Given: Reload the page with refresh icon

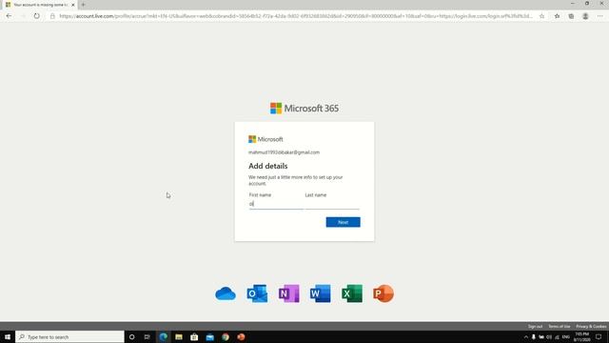Looking at the screenshot, I should (36, 16).
